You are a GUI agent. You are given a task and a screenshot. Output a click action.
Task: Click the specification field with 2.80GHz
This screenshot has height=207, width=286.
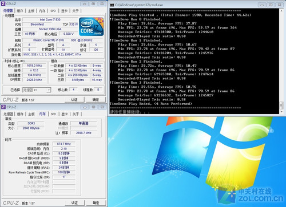click(x=63, y=40)
